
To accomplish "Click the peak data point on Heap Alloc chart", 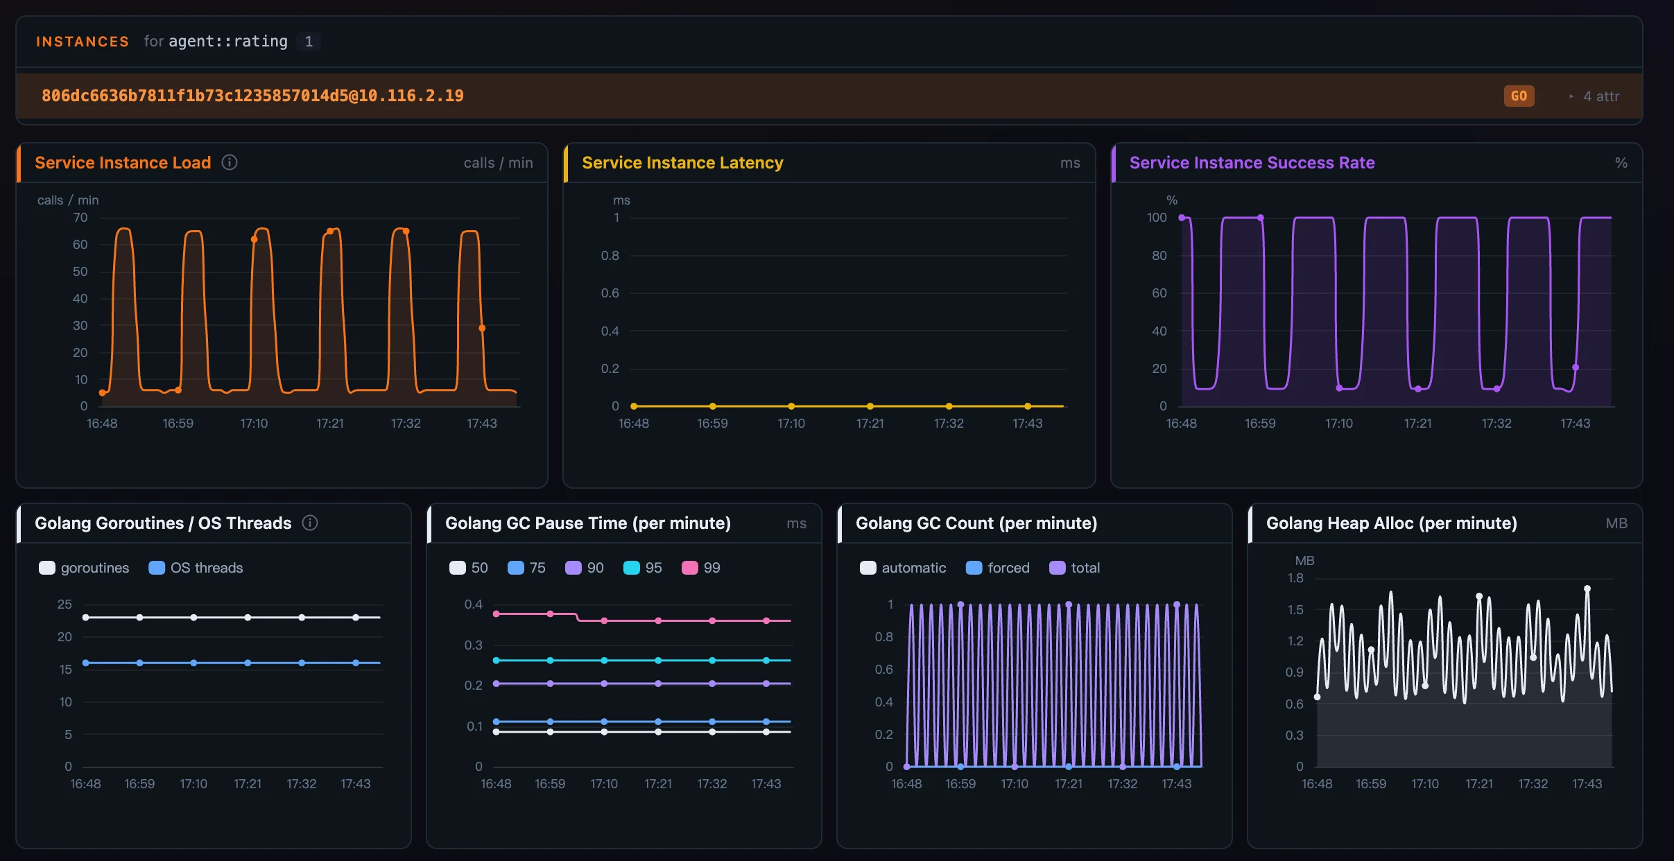I will click(x=1587, y=589).
